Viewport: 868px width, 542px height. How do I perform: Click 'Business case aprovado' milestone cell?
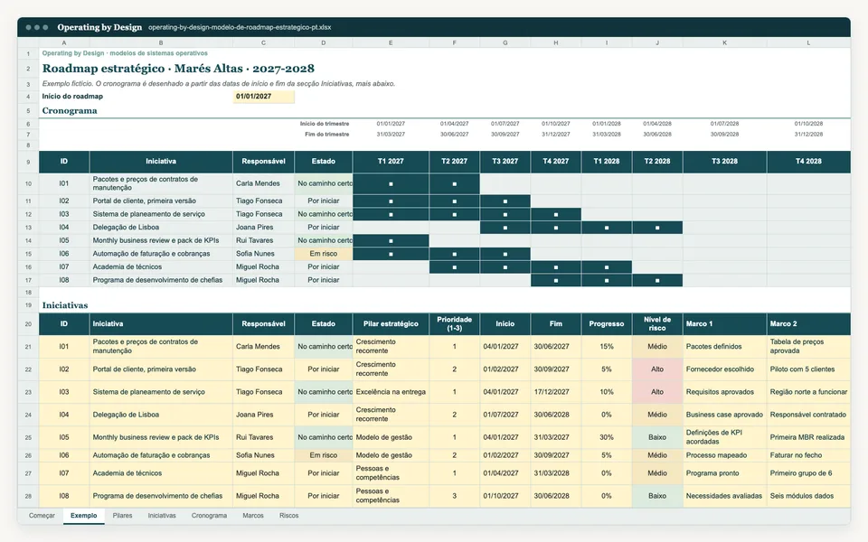724,415
